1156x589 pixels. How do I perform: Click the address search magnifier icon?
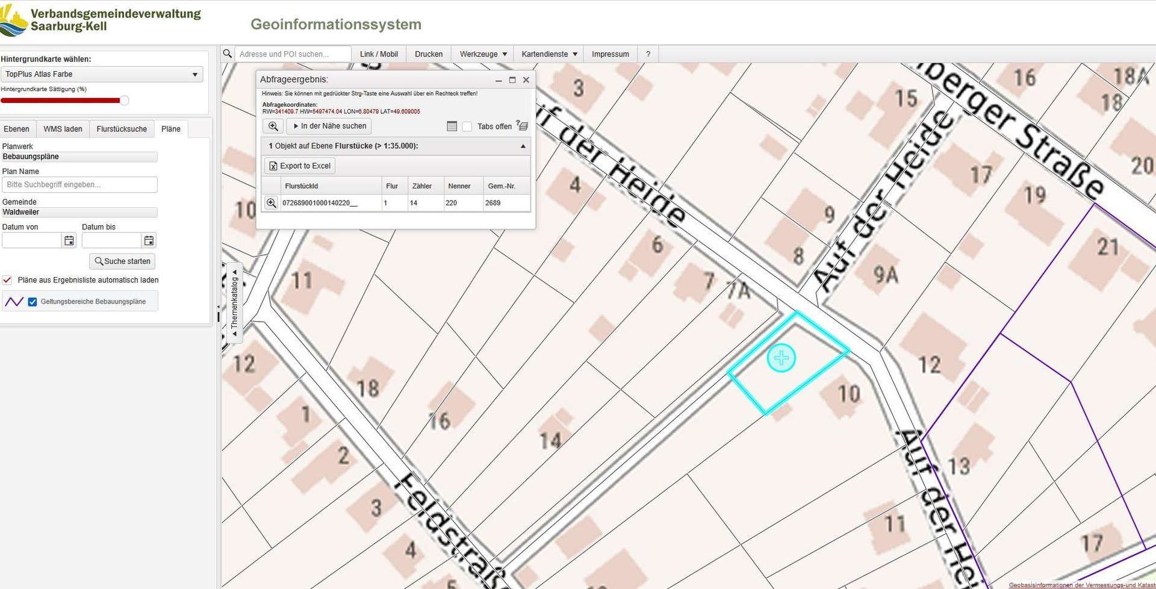[x=228, y=54]
